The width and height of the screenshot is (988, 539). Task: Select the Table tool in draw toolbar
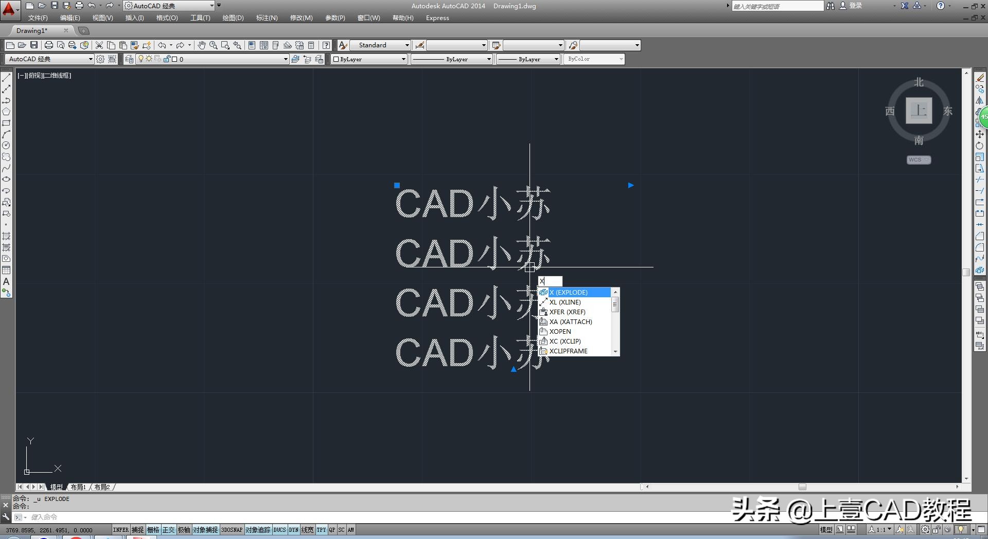click(6, 270)
